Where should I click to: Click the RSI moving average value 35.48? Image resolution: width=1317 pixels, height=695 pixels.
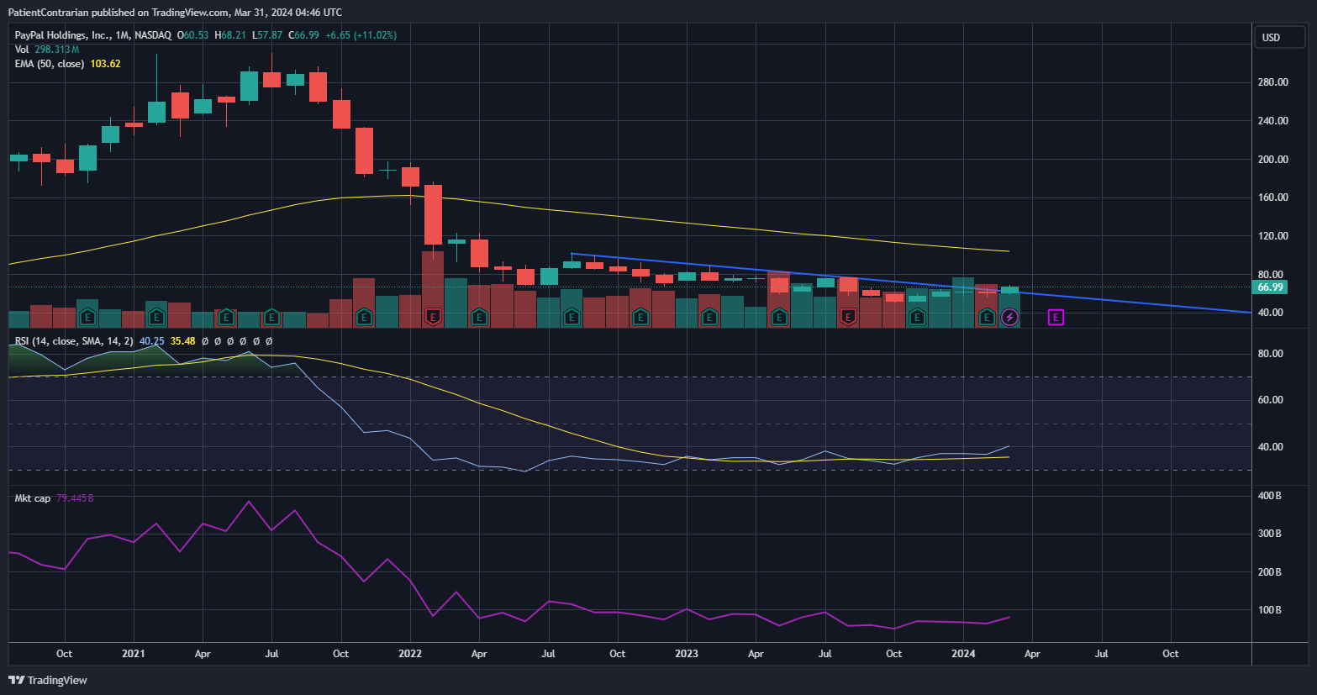(183, 341)
